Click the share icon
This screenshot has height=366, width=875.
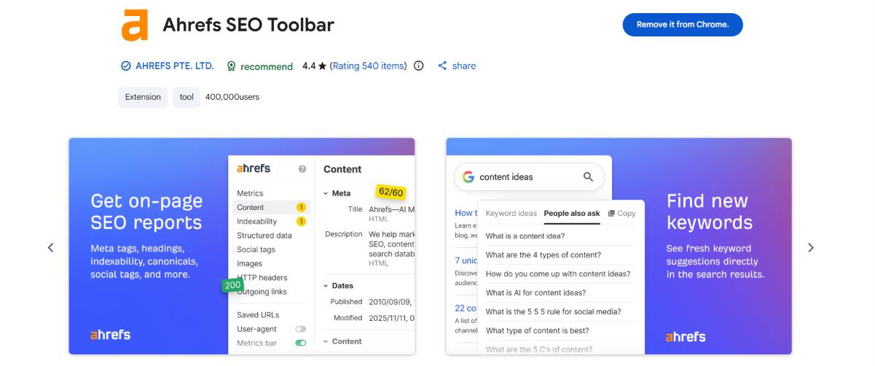442,66
